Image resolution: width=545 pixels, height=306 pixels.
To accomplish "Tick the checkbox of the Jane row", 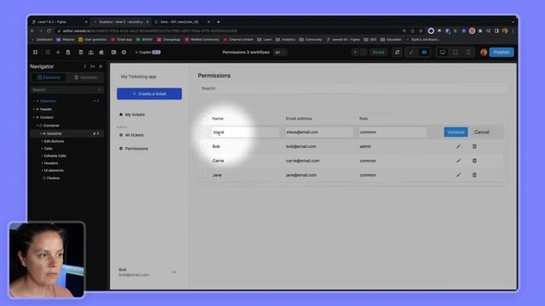I will 205,175.
